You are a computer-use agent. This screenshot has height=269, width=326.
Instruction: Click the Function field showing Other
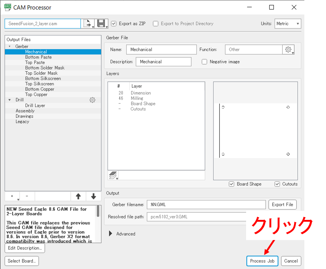pos(254,49)
